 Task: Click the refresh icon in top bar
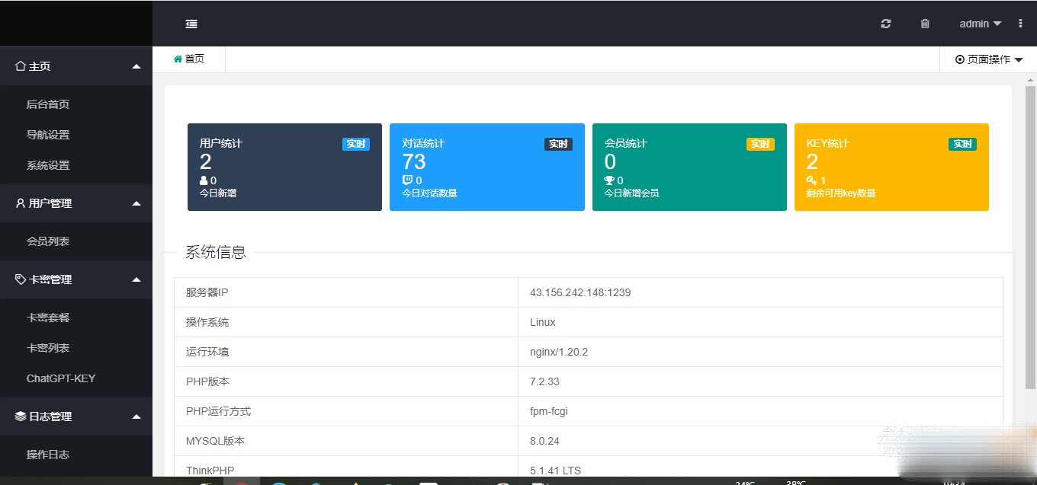[885, 24]
